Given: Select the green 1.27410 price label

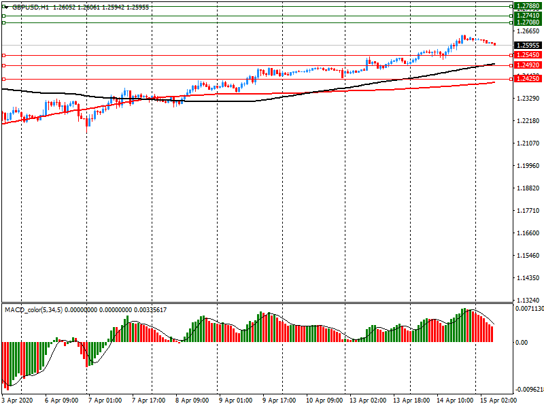Looking at the screenshot, I should (527, 15).
